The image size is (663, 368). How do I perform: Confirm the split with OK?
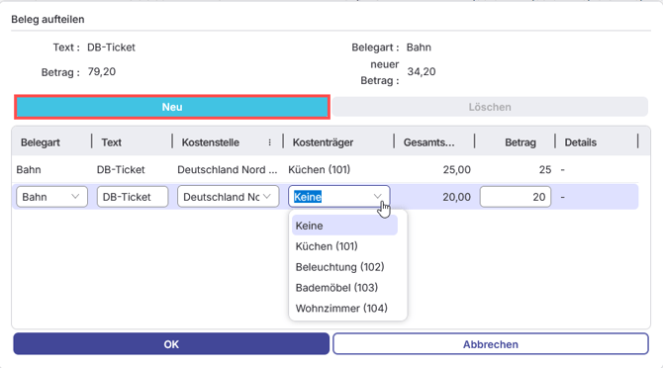pos(171,344)
